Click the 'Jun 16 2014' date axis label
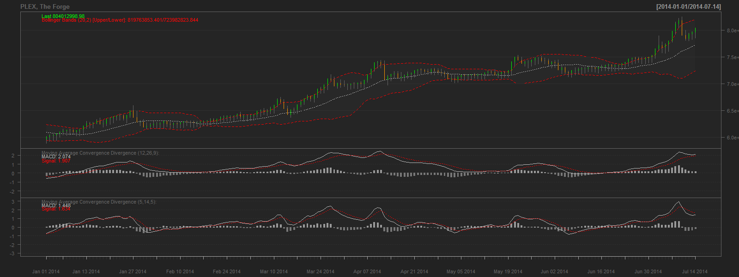The height and width of the screenshot is (277, 739). pyautogui.click(x=601, y=271)
